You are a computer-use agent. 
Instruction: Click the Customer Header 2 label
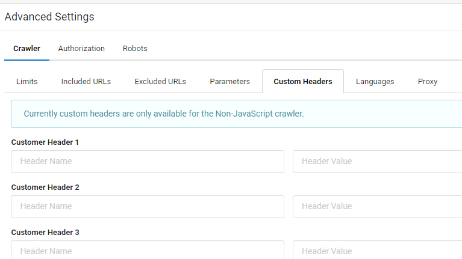point(45,187)
